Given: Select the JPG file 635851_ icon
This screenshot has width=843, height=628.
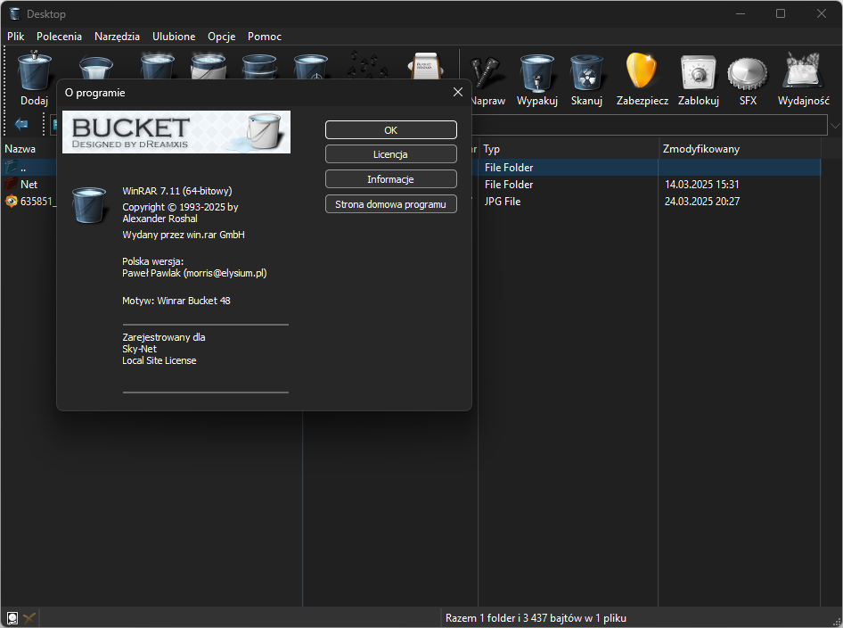Looking at the screenshot, I should coord(12,202).
